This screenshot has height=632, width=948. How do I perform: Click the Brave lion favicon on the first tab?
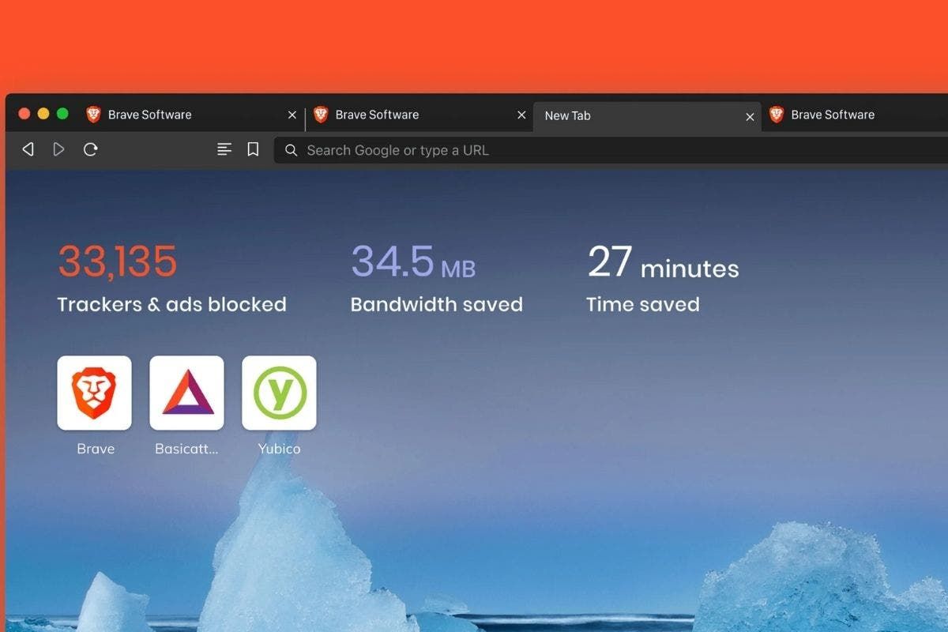click(93, 115)
